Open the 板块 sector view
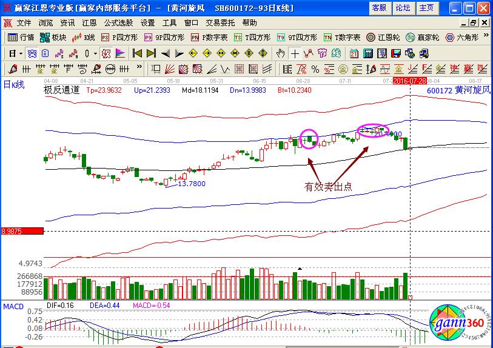Viewport: 493px width, 348px height. (x=54, y=37)
